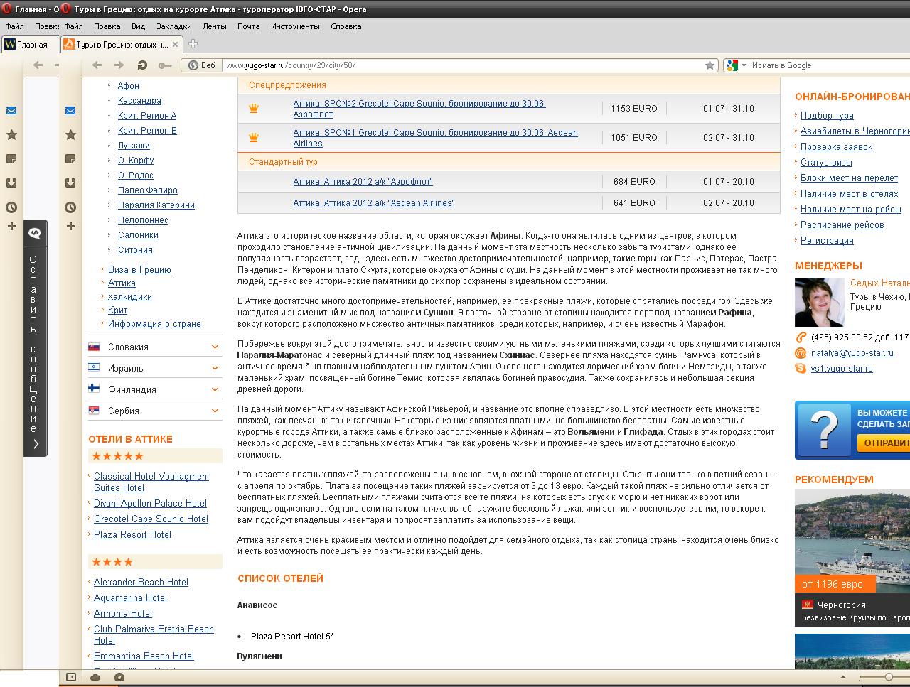Click the Slovakia flag icon
The image size is (910, 687).
[94, 347]
